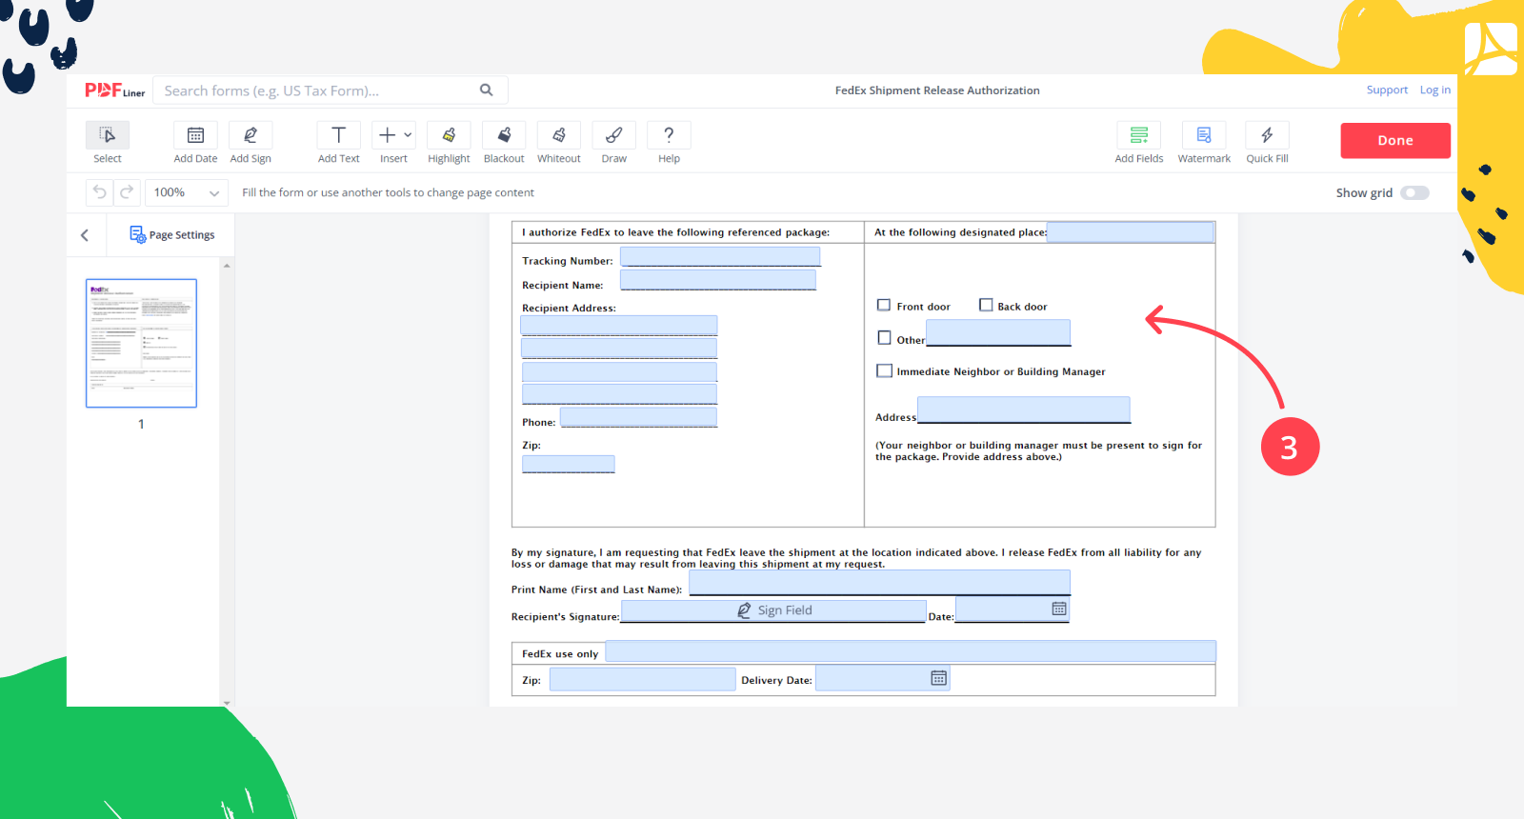1524x819 pixels.
Task: Enable the Show grid toggle
Action: coord(1414,193)
